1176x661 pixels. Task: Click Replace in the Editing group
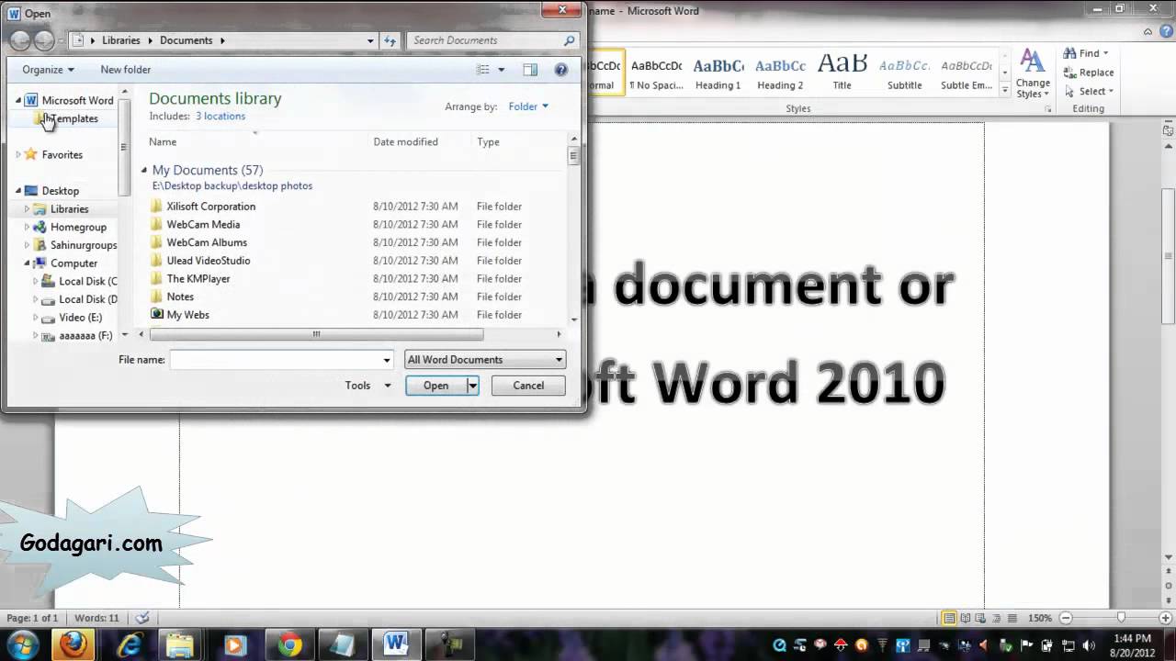click(1089, 73)
